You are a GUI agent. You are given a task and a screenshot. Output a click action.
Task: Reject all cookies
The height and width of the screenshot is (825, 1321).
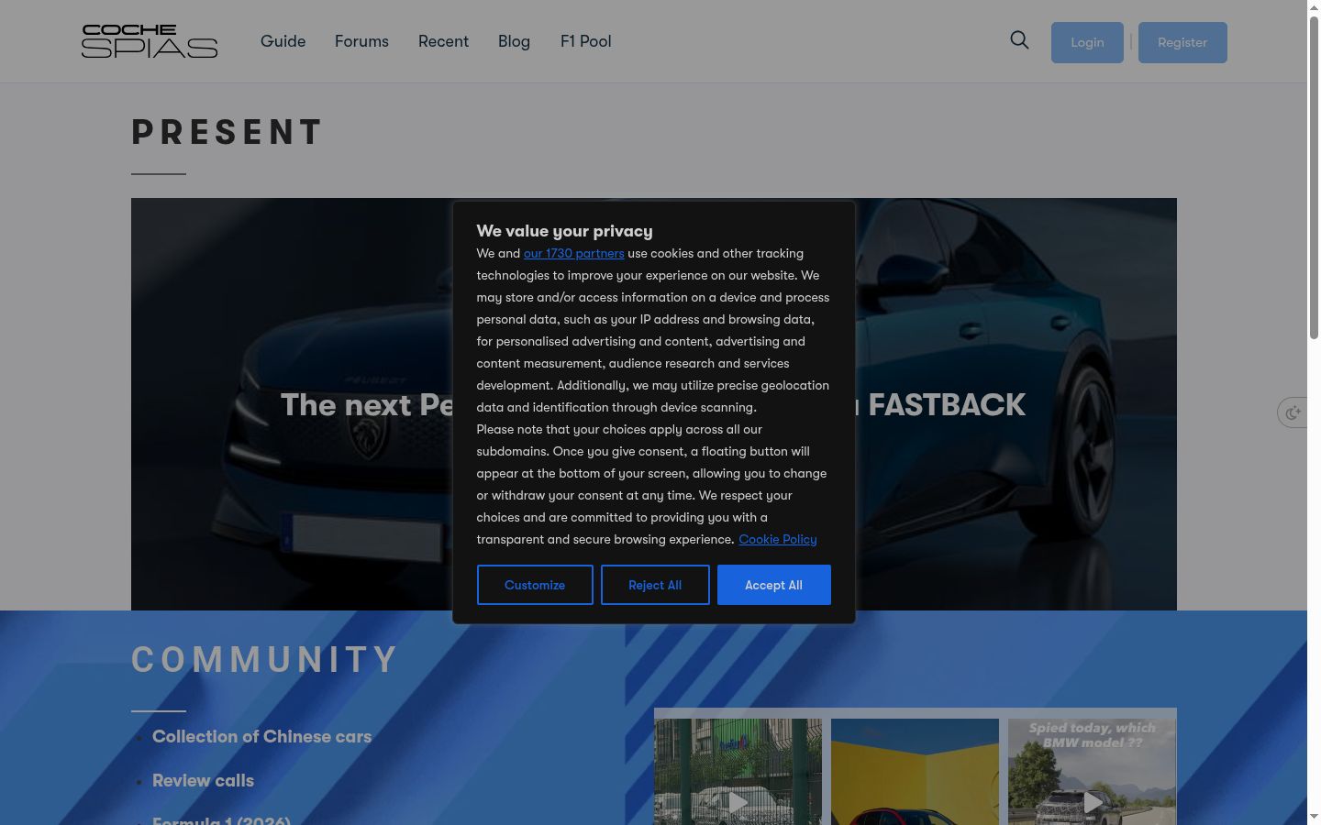[655, 585]
